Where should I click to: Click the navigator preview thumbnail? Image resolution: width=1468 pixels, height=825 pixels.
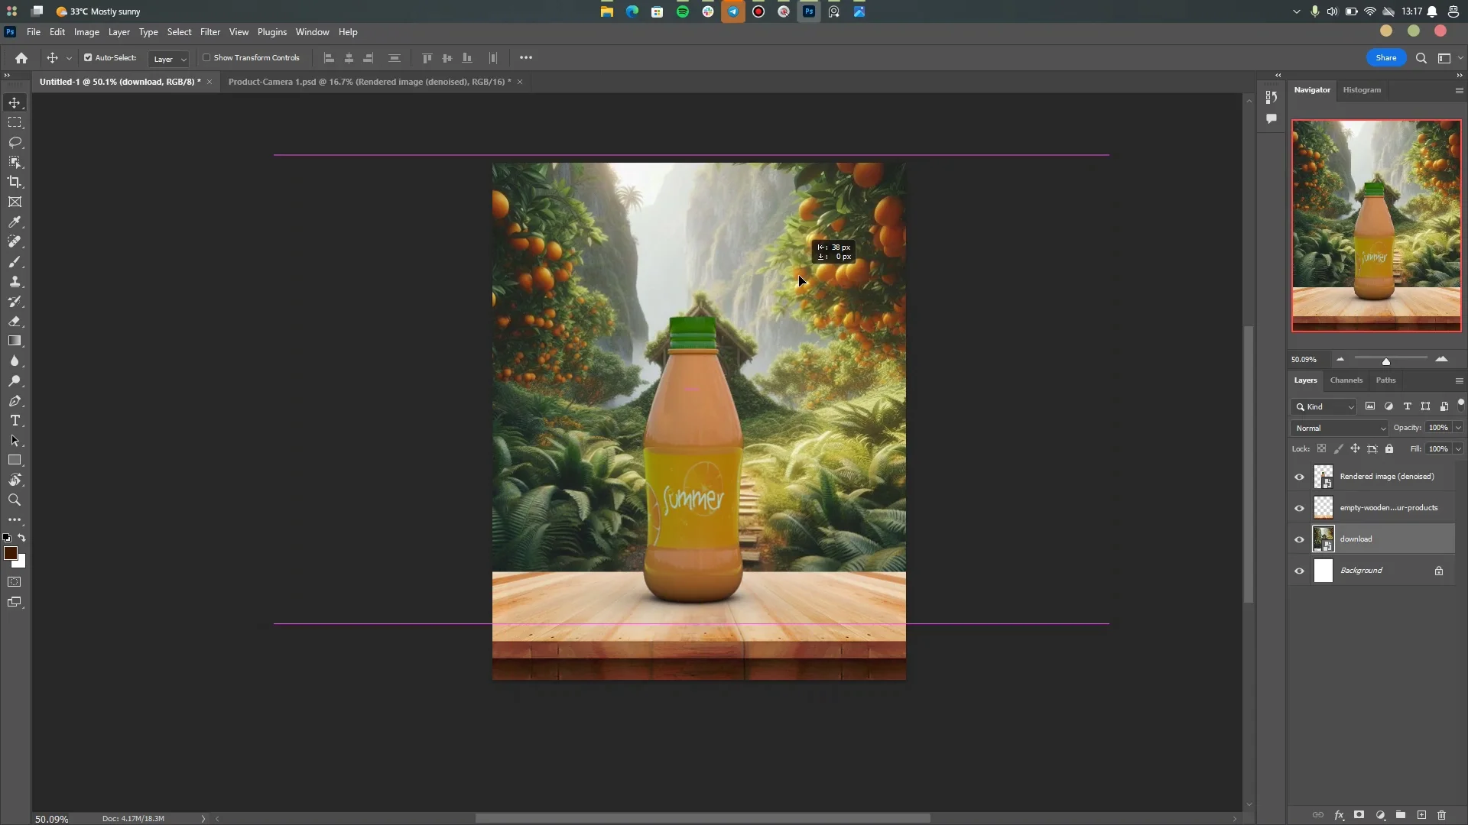1376,226
